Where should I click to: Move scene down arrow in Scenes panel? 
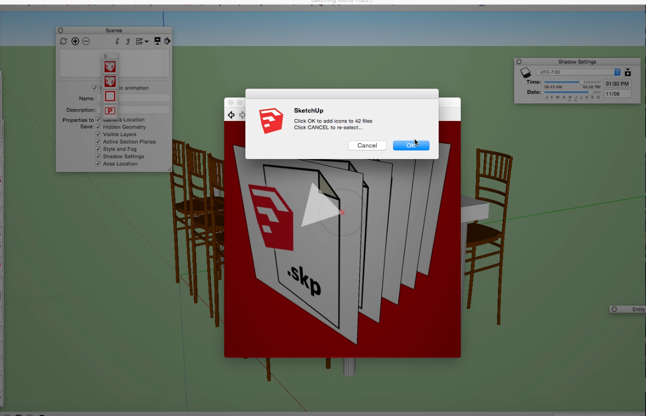(x=117, y=41)
